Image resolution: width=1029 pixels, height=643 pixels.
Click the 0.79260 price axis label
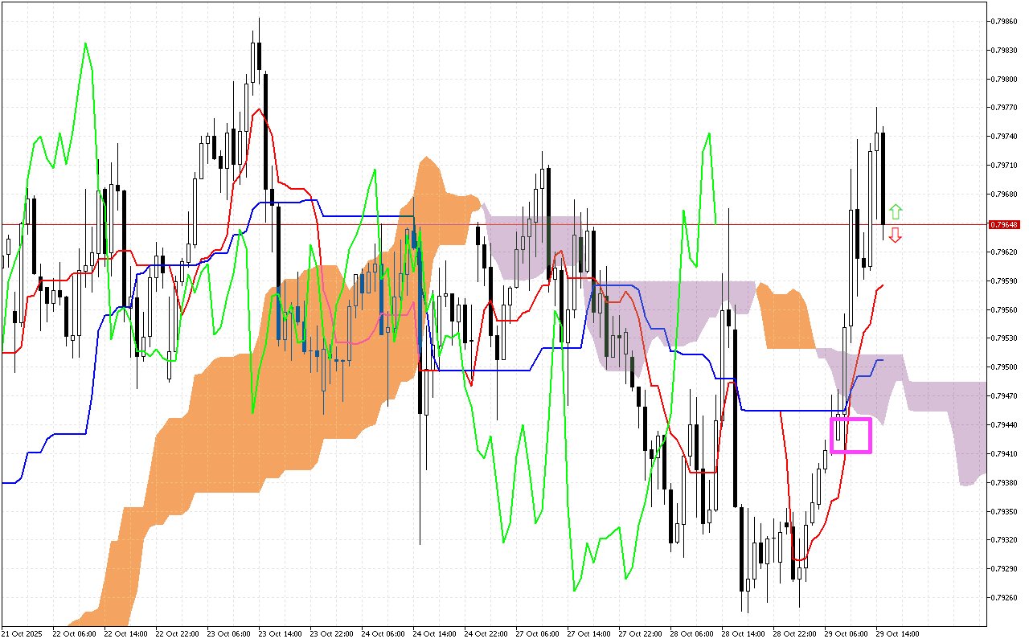[x=1004, y=597]
